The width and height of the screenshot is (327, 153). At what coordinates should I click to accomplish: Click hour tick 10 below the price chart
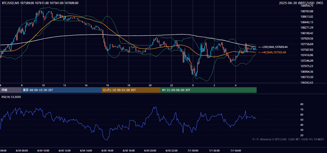point(43,85)
